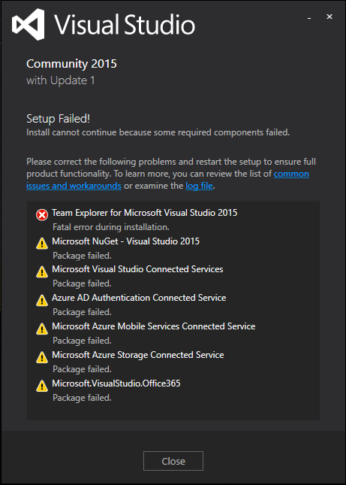Select the Microsoft Visual Studio Connected Services entry
Viewport: 346px width, 485px height.
137,269
